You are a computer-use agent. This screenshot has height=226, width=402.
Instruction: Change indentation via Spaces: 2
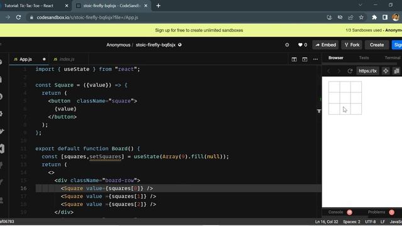(x=352, y=222)
